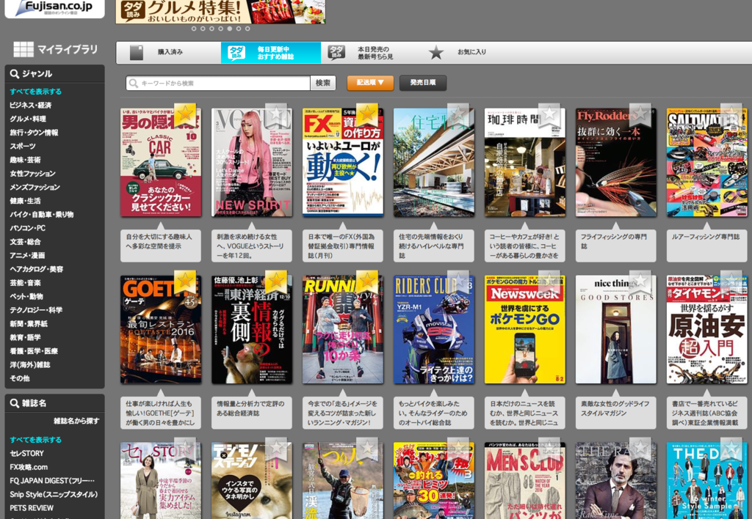Click the 雑誌名 search icon
752x519 pixels.
click(15, 403)
